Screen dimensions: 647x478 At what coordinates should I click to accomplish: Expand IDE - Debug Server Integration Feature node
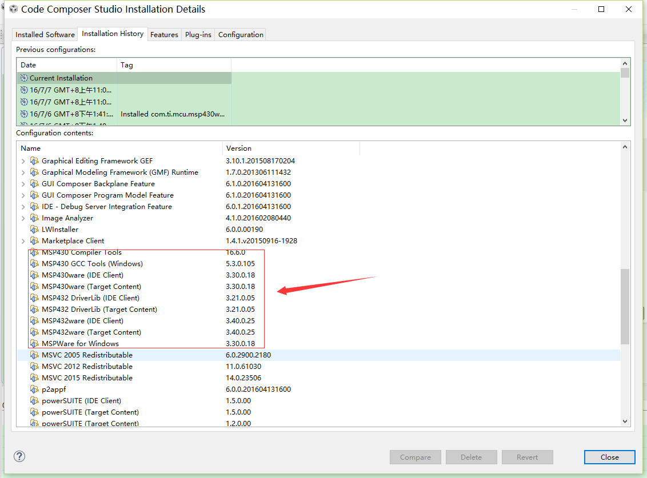(x=23, y=207)
